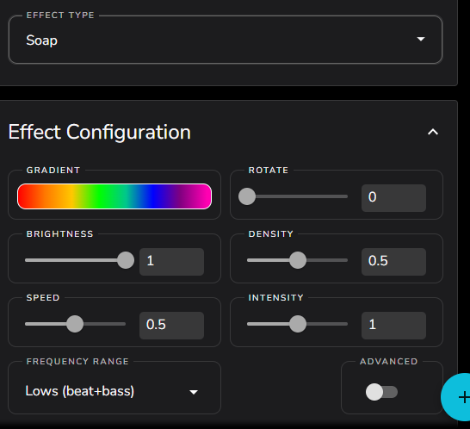Collapse the Effect Configuration section
This screenshot has height=429, width=470.
(x=433, y=132)
